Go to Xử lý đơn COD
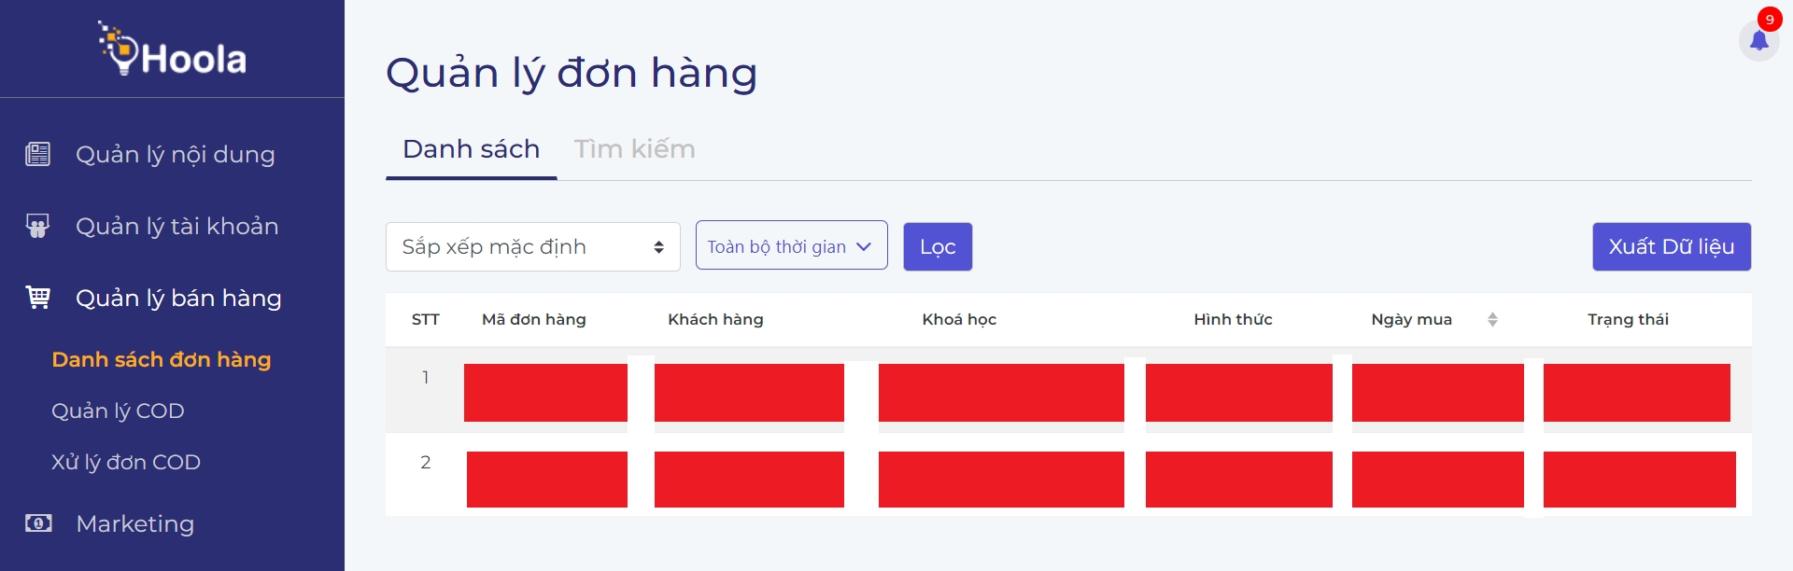The height and width of the screenshot is (571, 1793). (x=126, y=463)
